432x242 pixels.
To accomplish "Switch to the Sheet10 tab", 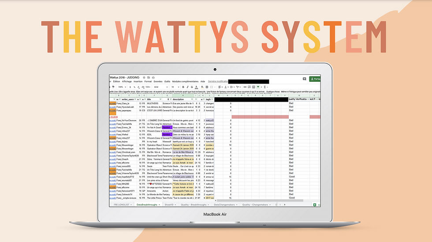I will 170,205.
